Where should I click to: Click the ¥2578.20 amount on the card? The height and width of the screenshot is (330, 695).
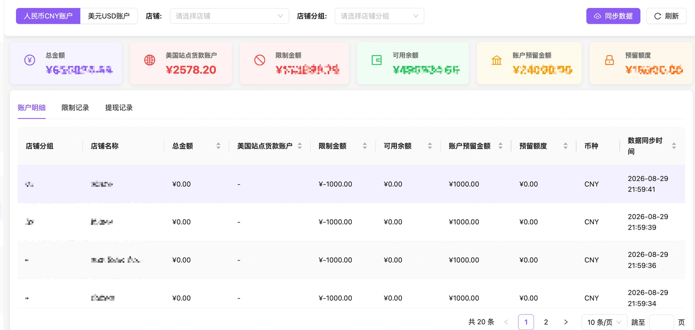tap(191, 70)
